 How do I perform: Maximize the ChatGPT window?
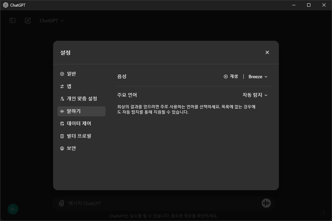coord(309,5)
